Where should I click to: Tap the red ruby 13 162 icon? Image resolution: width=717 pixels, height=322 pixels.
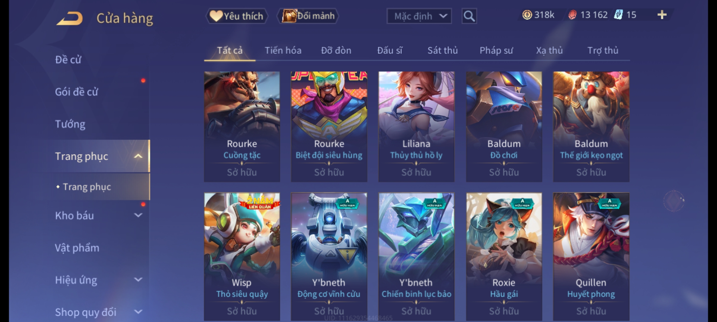(572, 15)
